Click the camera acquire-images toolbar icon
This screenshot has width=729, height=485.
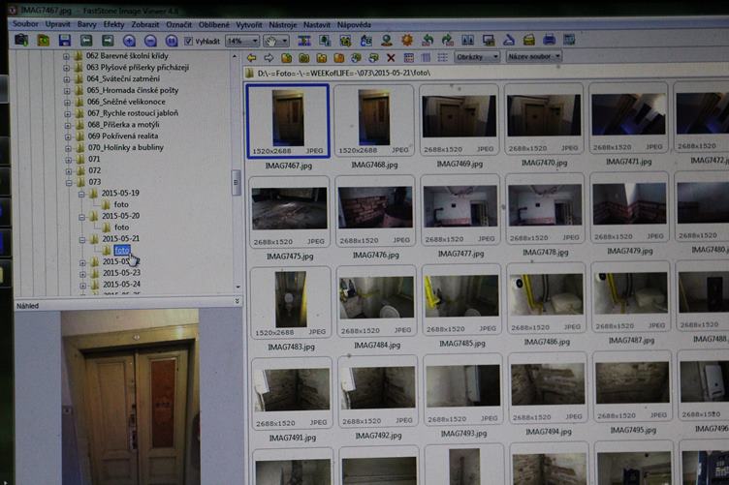(21, 40)
